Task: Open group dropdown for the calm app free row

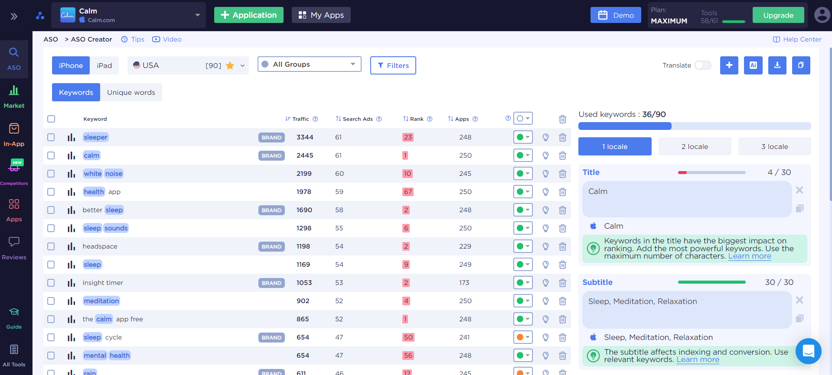Action: click(x=523, y=319)
